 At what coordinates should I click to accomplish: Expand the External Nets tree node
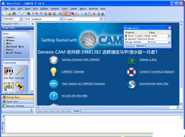[x=4, y=47]
